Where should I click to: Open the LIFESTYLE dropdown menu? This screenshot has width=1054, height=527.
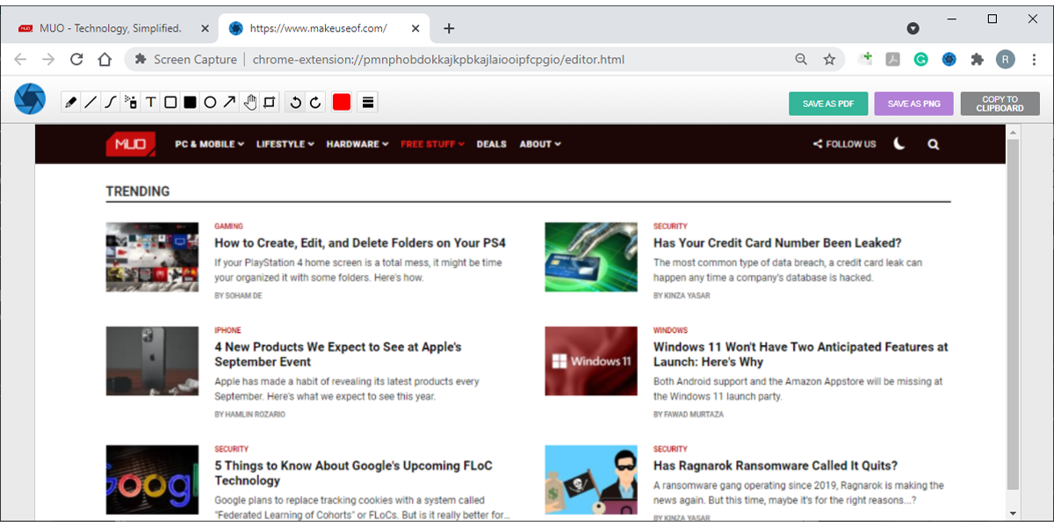click(285, 143)
